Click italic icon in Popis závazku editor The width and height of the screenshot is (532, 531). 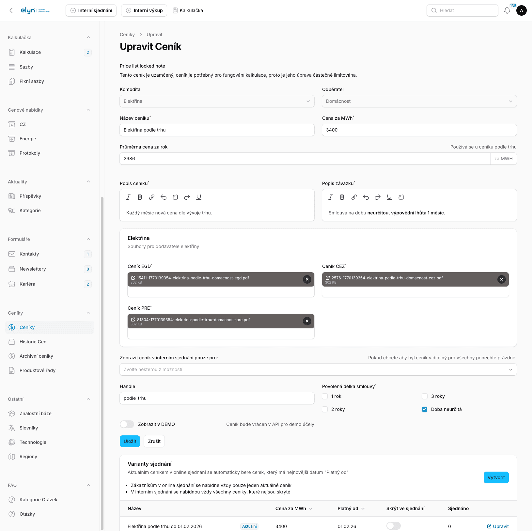tap(330, 197)
